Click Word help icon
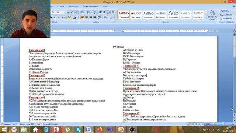Screen dimensions: 236x133 pyautogui.click(x=234, y=6)
